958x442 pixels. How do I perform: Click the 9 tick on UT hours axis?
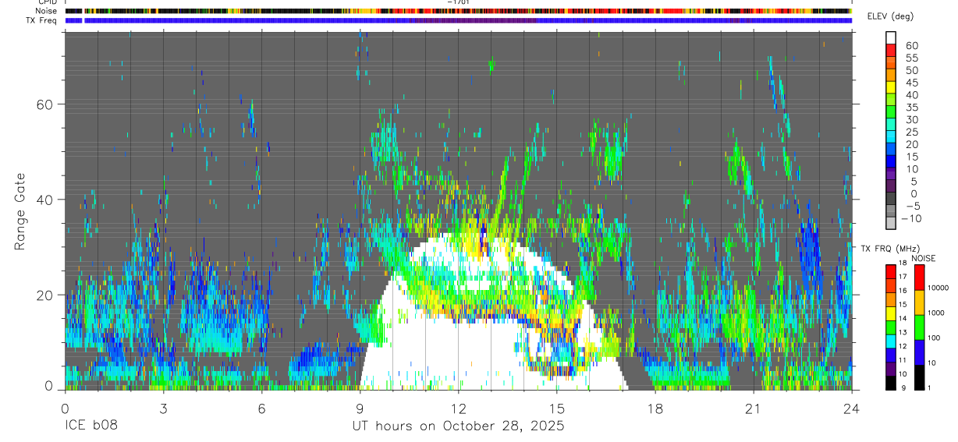[x=360, y=408]
